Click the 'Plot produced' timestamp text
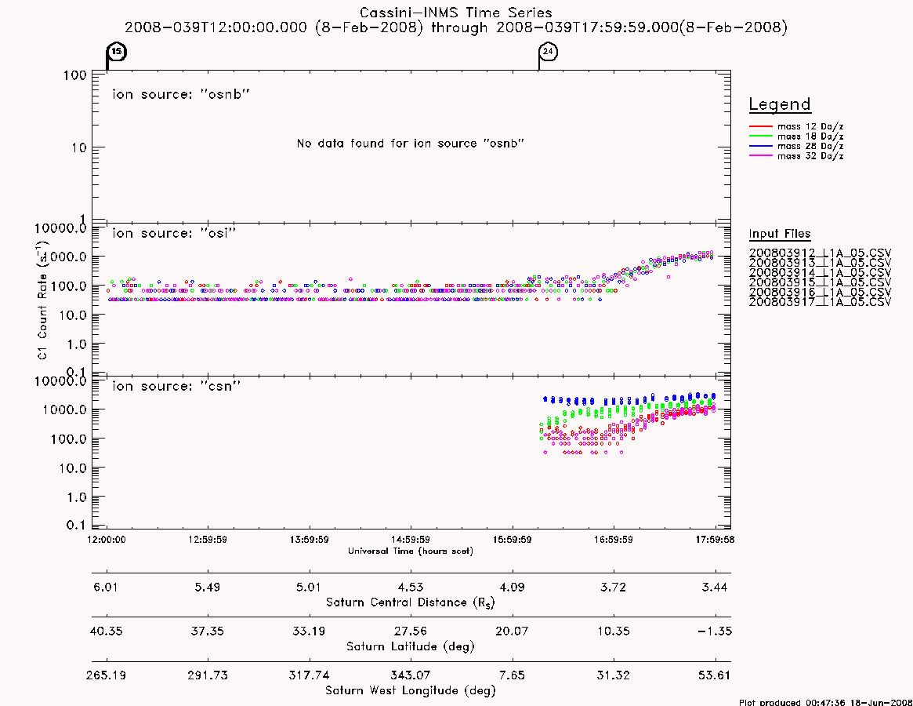 (x=824, y=703)
